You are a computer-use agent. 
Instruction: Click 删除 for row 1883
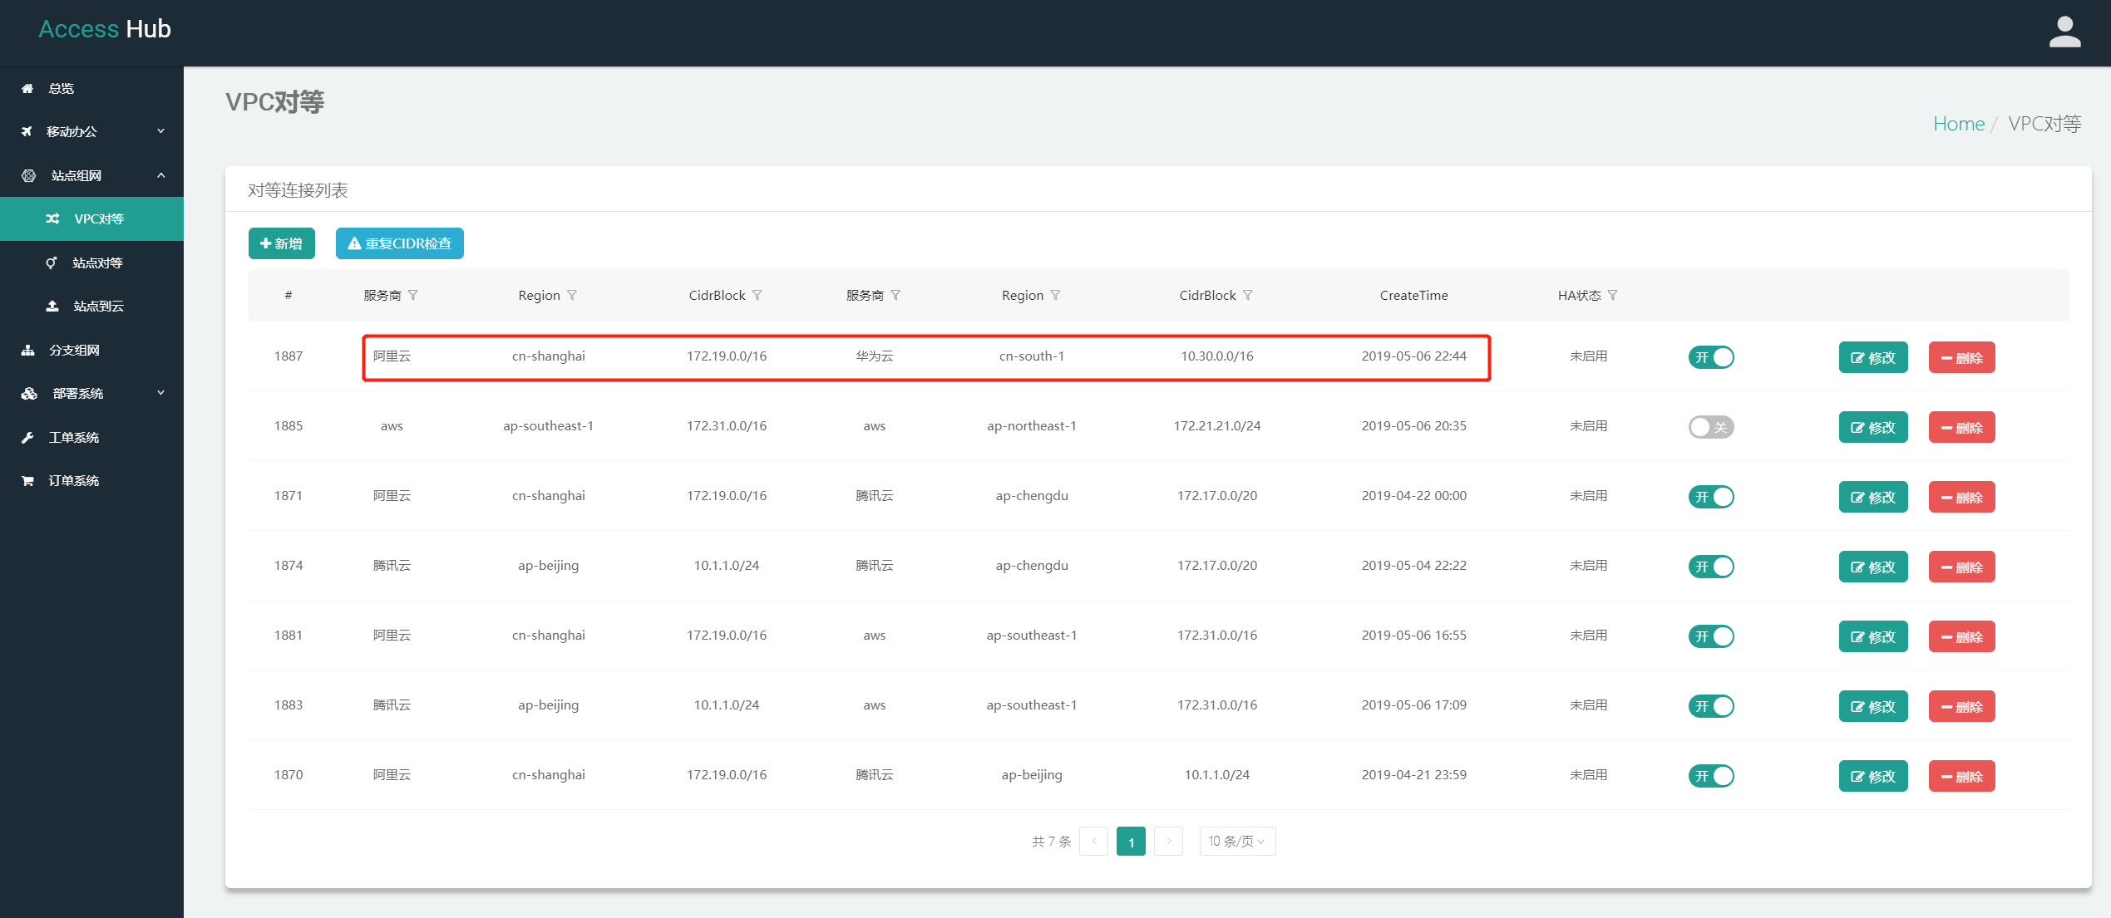(x=1962, y=706)
